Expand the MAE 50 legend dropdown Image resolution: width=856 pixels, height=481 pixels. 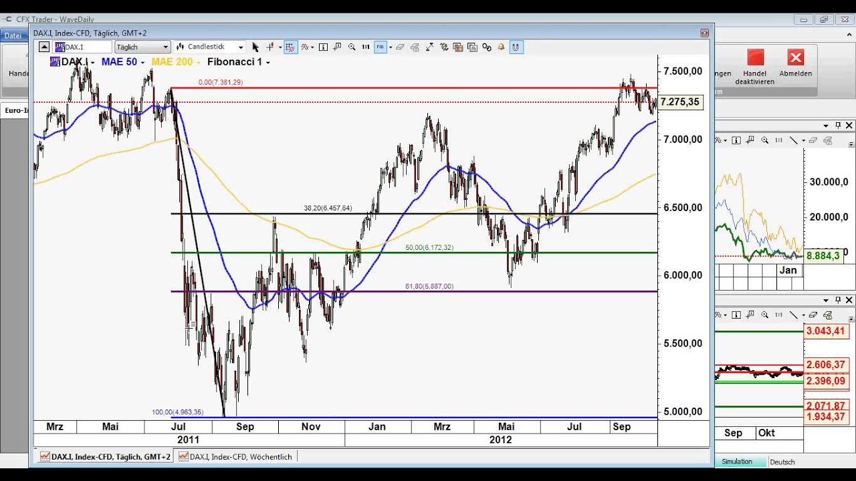pyautogui.click(x=143, y=62)
